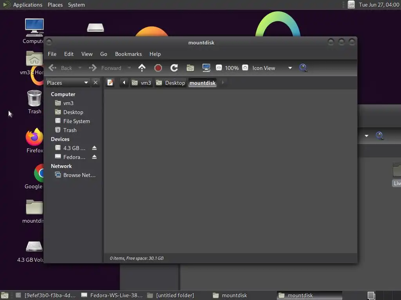Viewport: 401px width, 300px height.
Task: Switch to the 9efef3b0-f3ba taskbar window
Action: [x=46, y=295]
